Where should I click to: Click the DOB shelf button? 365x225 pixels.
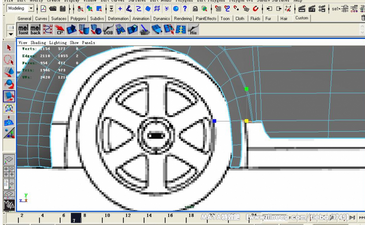pos(108,30)
